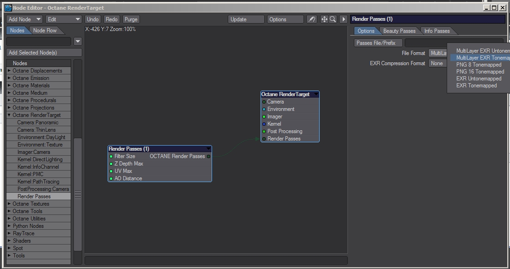
Task: Click the play-arrow icon beside zoom
Action: click(x=343, y=19)
